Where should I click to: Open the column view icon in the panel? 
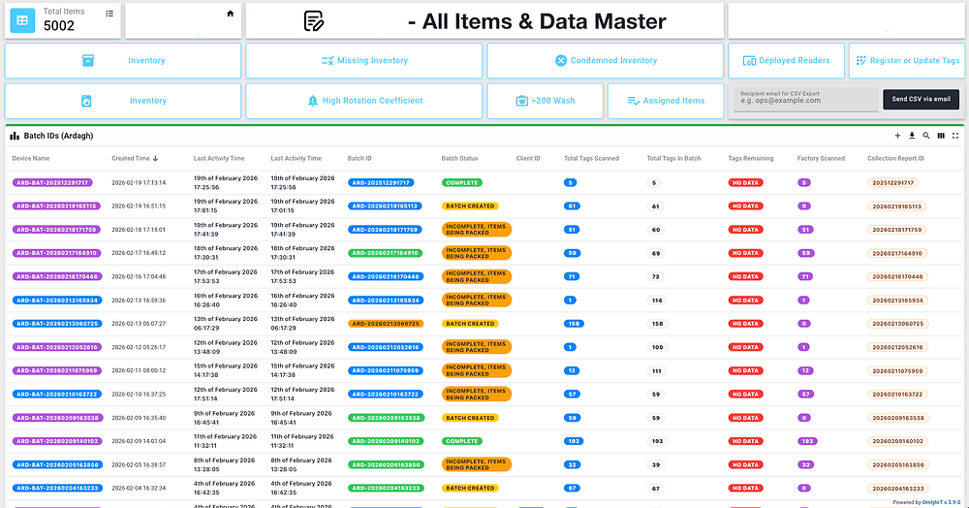coord(941,136)
